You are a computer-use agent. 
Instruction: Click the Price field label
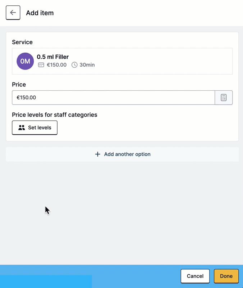tap(19, 85)
